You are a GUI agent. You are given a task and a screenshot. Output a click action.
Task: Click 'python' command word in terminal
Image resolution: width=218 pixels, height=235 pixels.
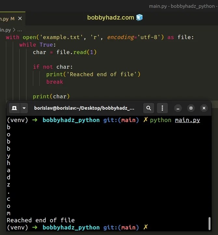click(x=160, y=120)
